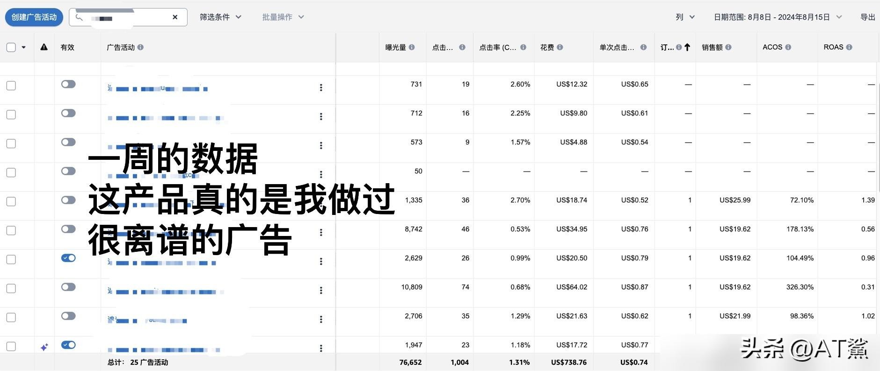Open campaign link in 2,706 impressions row
This screenshot has height=371, width=880.
147,321
